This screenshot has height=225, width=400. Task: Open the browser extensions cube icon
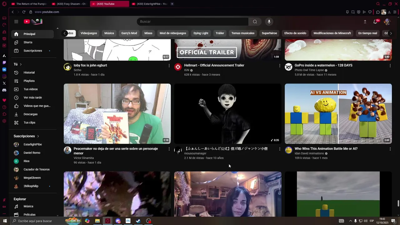point(378,12)
